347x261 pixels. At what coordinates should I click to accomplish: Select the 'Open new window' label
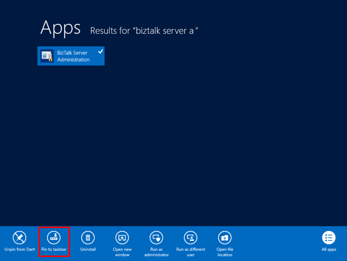pyautogui.click(x=122, y=252)
